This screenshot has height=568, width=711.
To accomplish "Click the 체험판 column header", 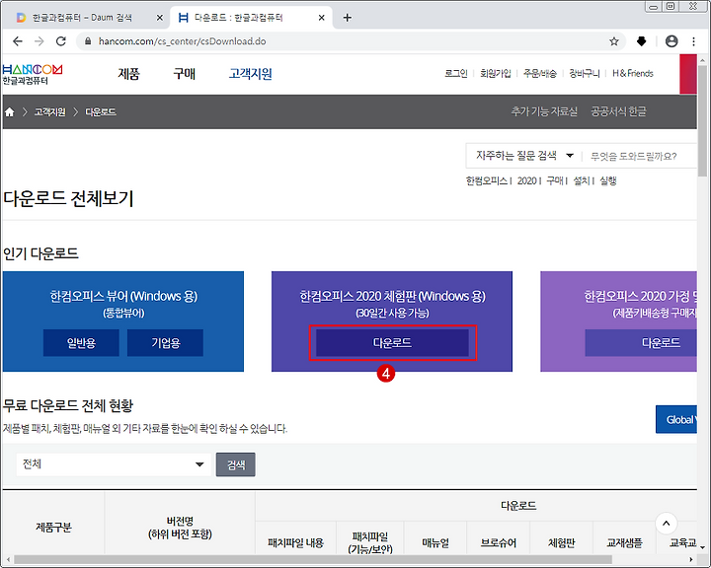I will tap(561, 543).
